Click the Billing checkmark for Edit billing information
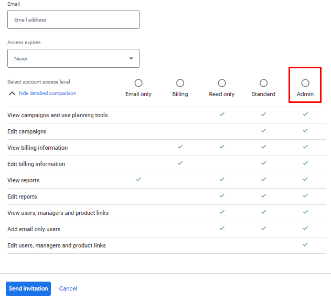331x300 pixels. pos(180,163)
